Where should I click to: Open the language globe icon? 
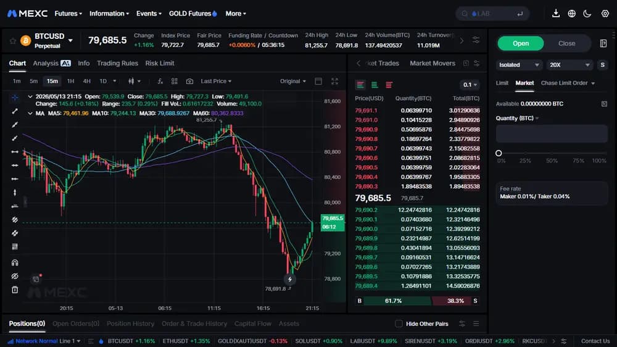[572, 14]
